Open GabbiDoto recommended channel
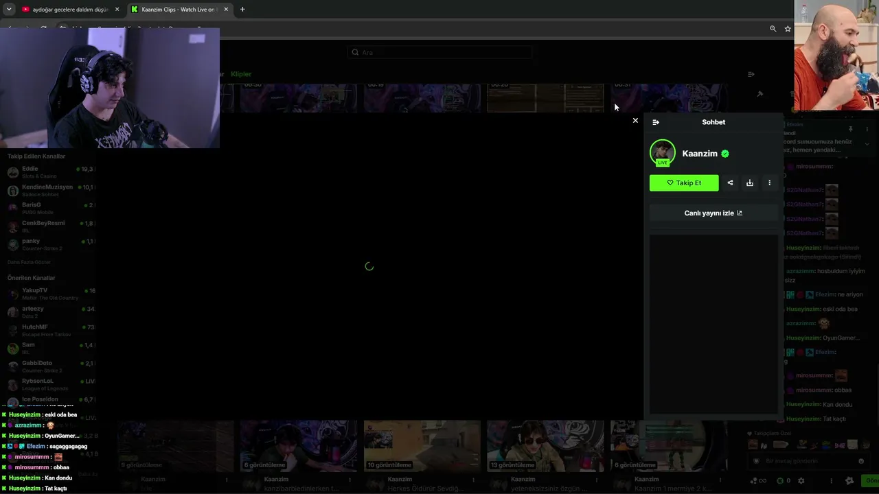Screen dimensions: 879x494 click(51, 366)
